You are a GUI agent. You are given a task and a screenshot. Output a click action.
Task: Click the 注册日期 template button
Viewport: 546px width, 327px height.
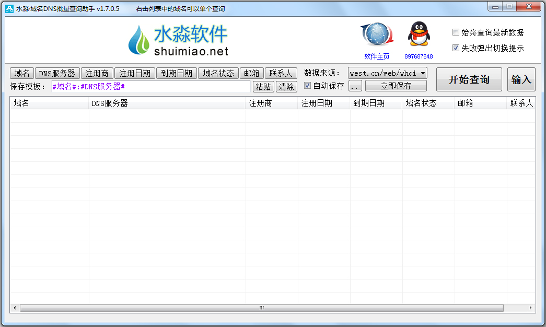pyautogui.click(x=135, y=73)
